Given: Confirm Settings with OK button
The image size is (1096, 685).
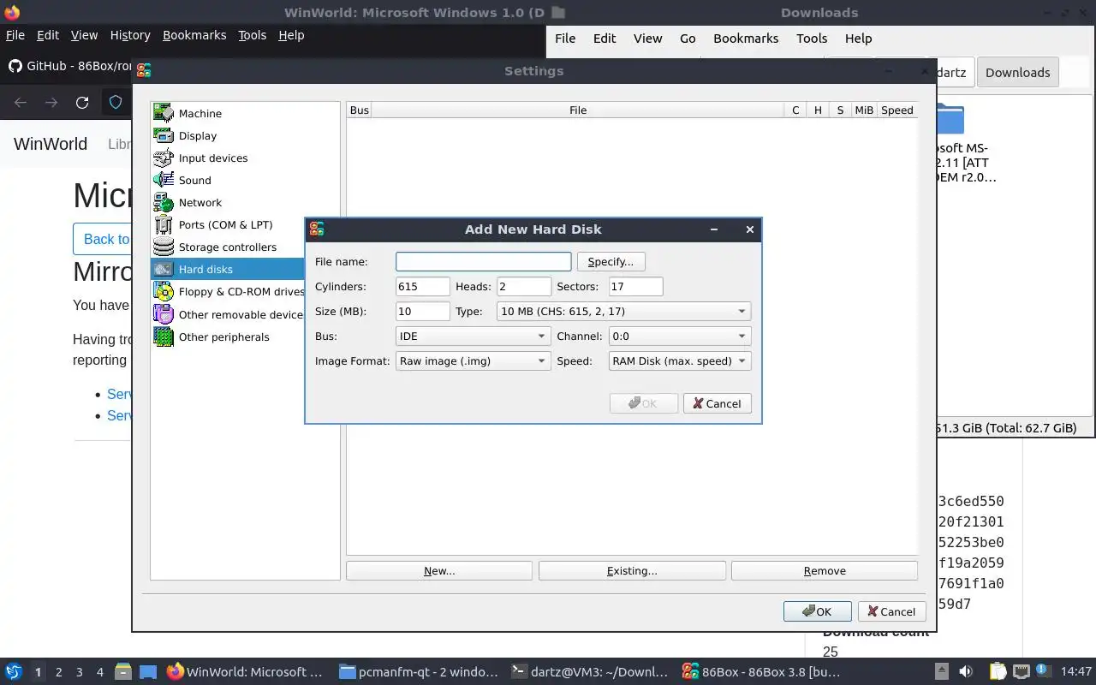Looking at the screenshot, I should click(x=817, y=611).
